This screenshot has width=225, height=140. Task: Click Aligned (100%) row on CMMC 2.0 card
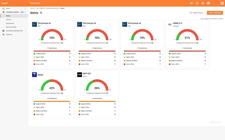pos(187,53)
